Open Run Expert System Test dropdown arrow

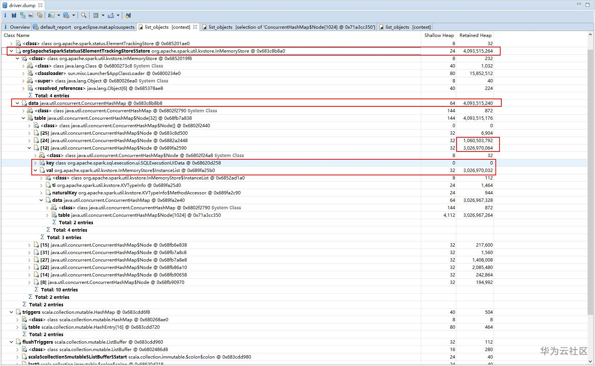coord(59,15)
